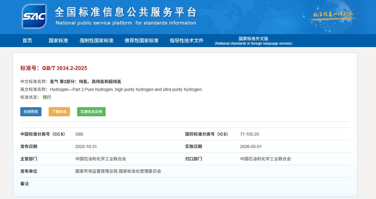Click the 实施日期 label
Image resolution: width=376 pixels, height=199 pixels.
(x=194, y=146)
